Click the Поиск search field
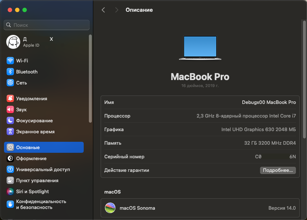 pyautogui.click(x=47, y=25)
